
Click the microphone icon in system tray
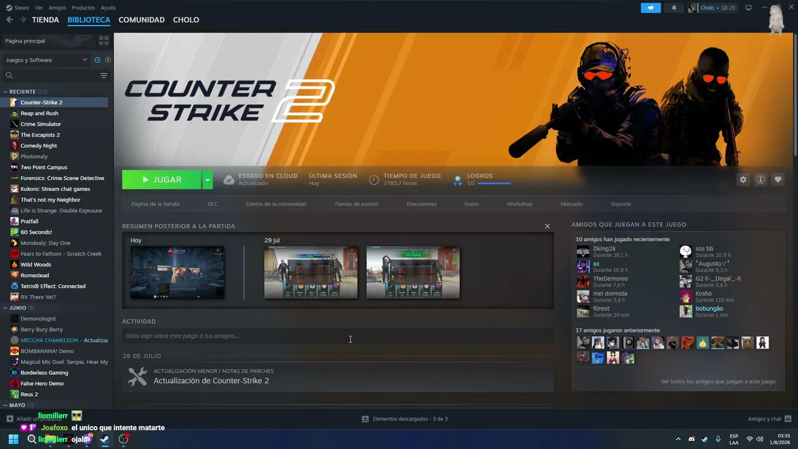718,439
